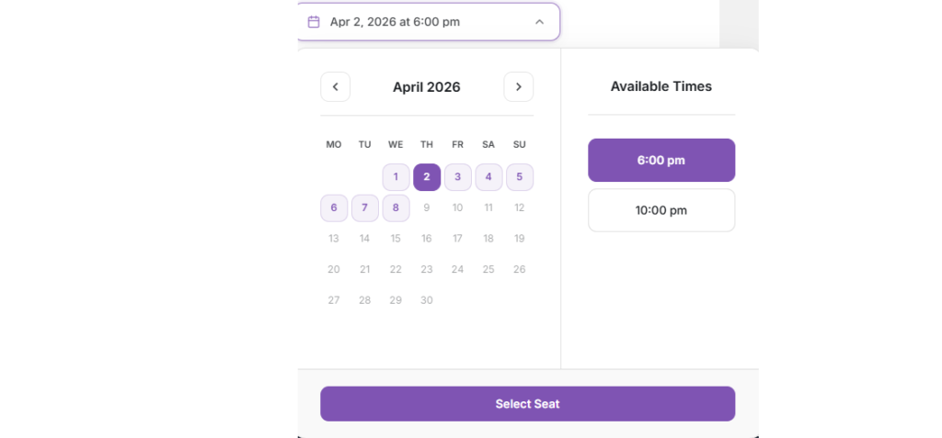Select the 6:00 pm time slot
The image size is (942, 438).
pos(661,161)
